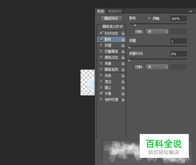
Task: Enable the 画笔笔势 checkbox
Action: [101, 69]
